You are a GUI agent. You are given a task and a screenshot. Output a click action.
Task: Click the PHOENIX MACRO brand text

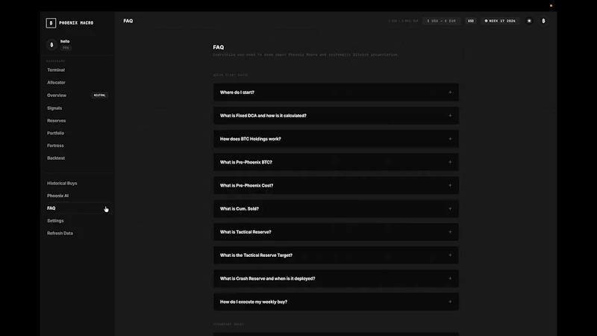(76, 23)
